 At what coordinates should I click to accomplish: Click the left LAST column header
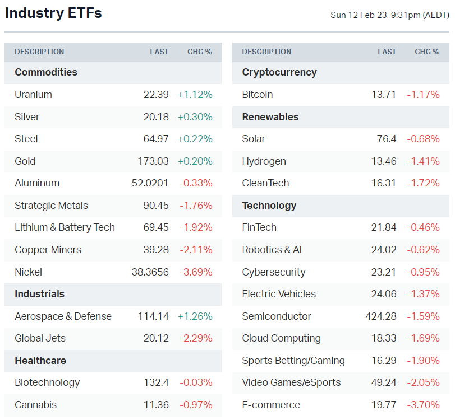[x=159, y=52]
